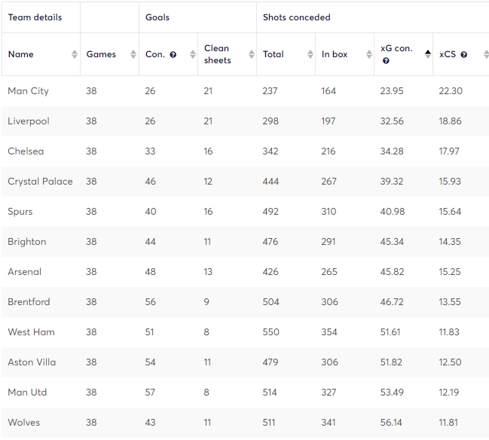The width and height of the screenshot is (489, 440).
Task: Select the Wolves team row
Action: point(245,423)
